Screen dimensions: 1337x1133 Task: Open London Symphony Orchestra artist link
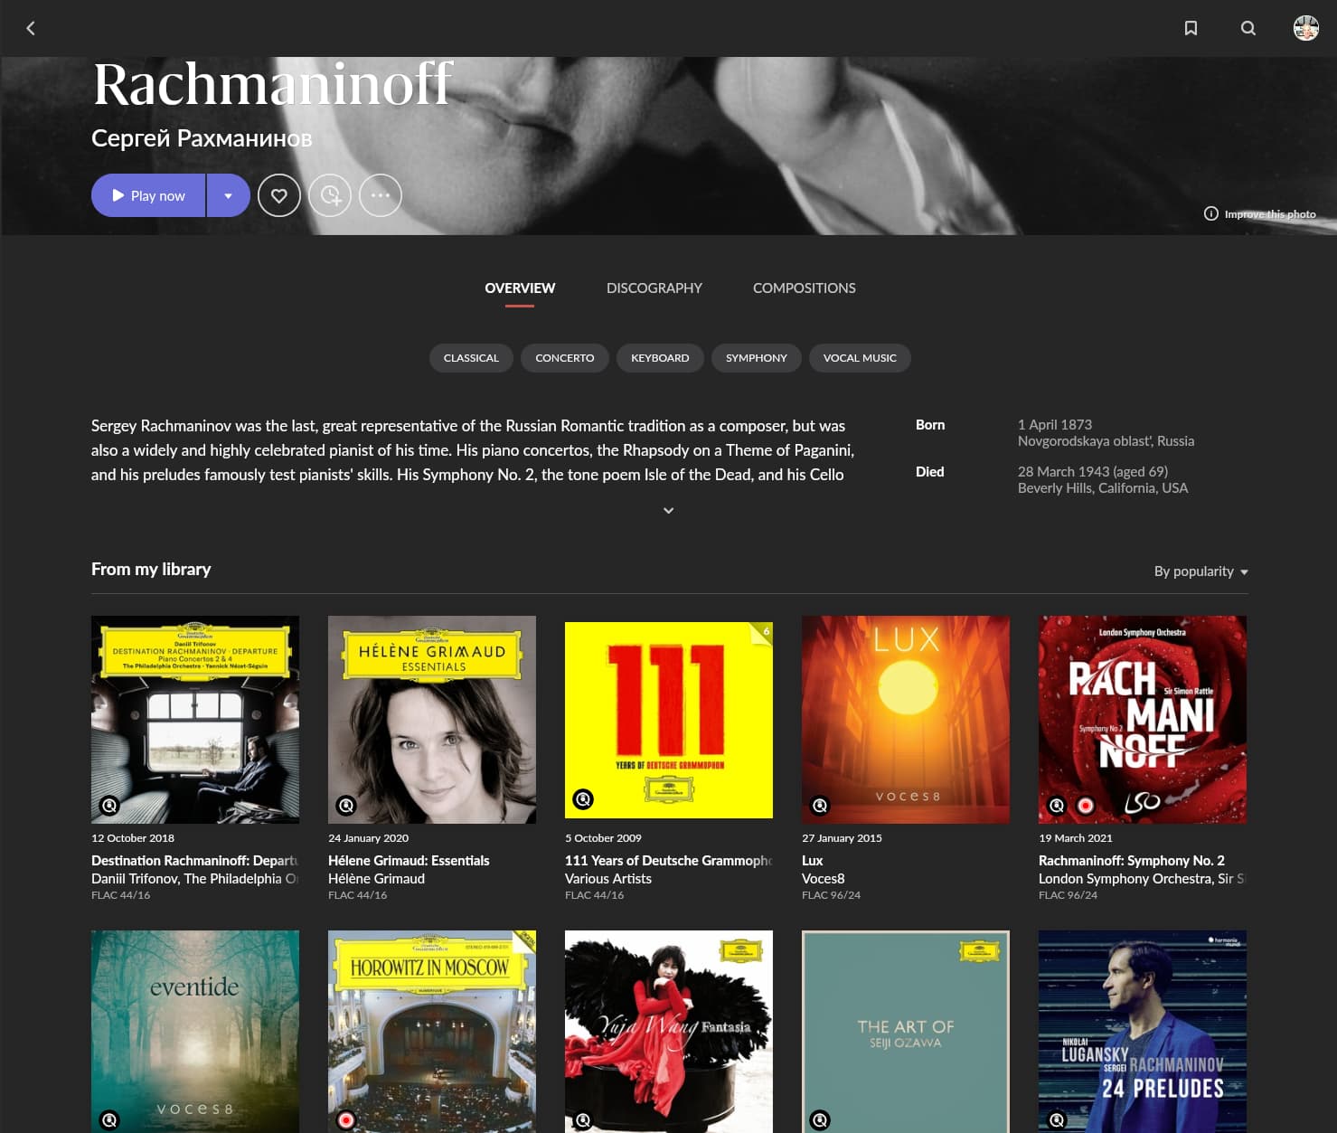point(1141,879)
